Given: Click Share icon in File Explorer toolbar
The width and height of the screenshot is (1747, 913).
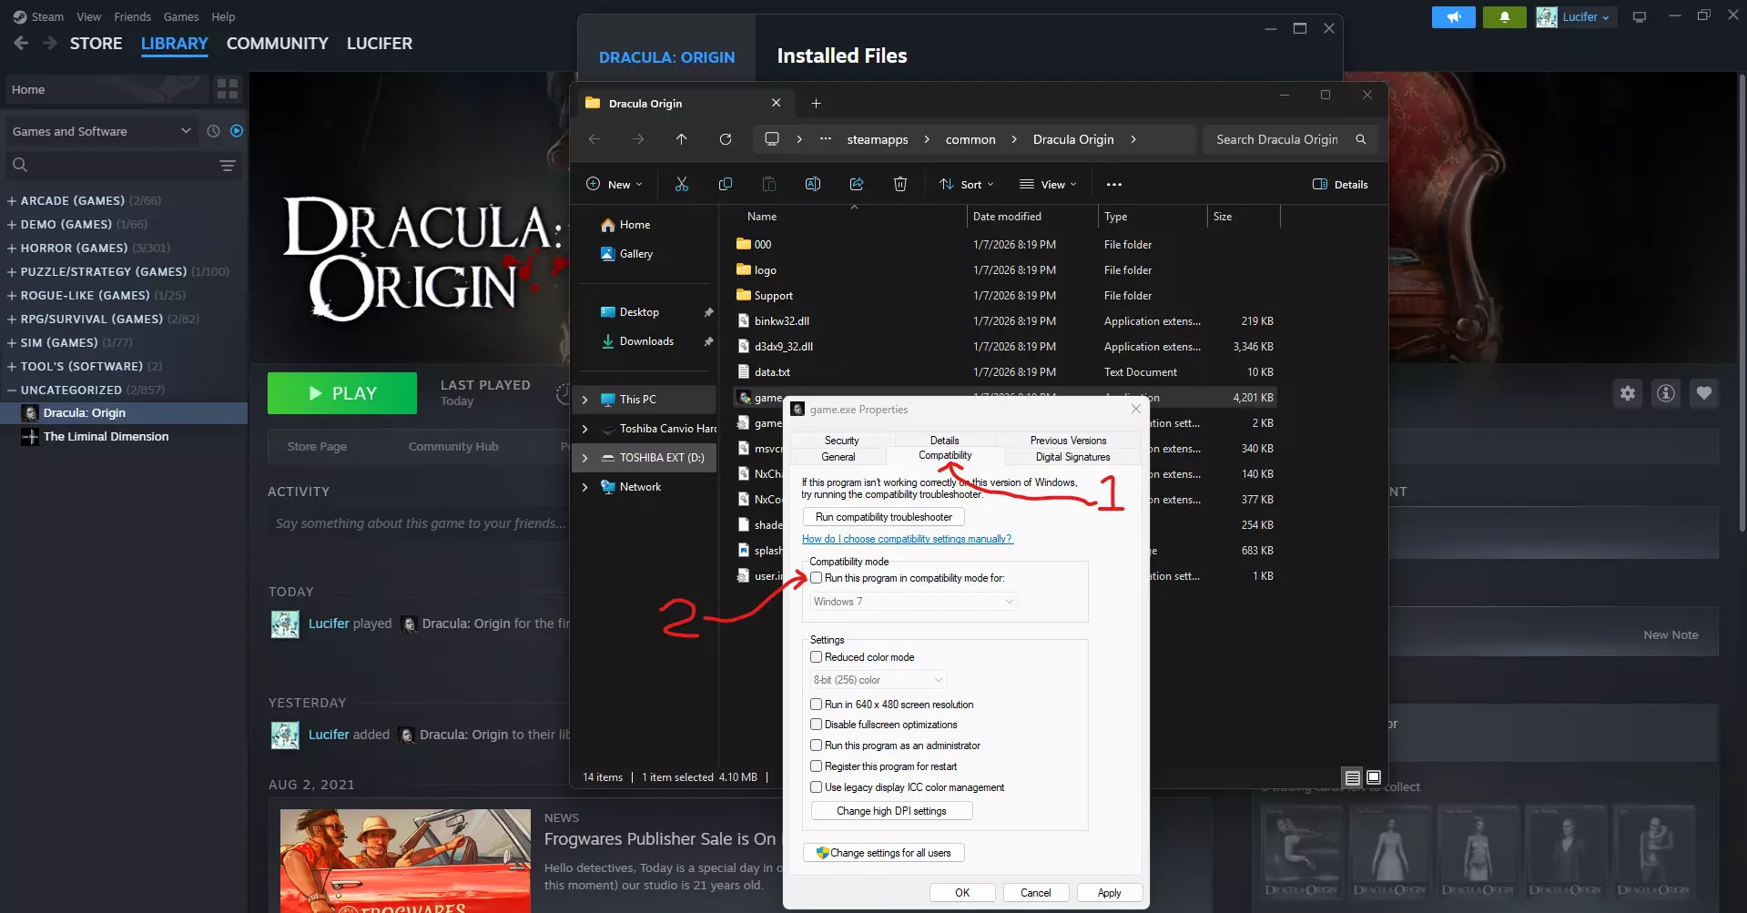Looking at the screenshot, I should [x=857, y=184].
